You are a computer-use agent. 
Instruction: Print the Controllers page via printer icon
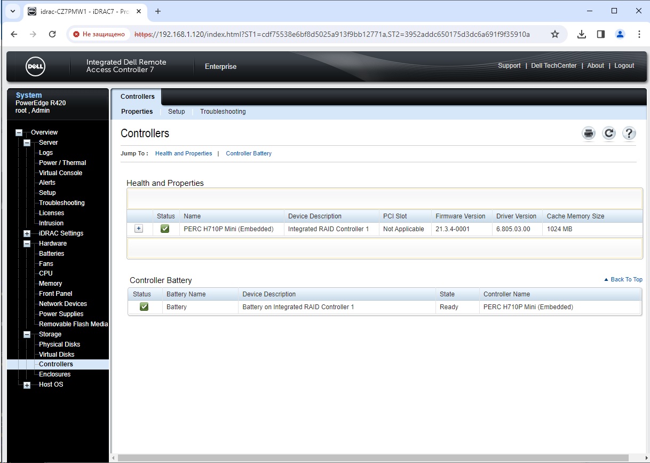[x=589, y=134]
